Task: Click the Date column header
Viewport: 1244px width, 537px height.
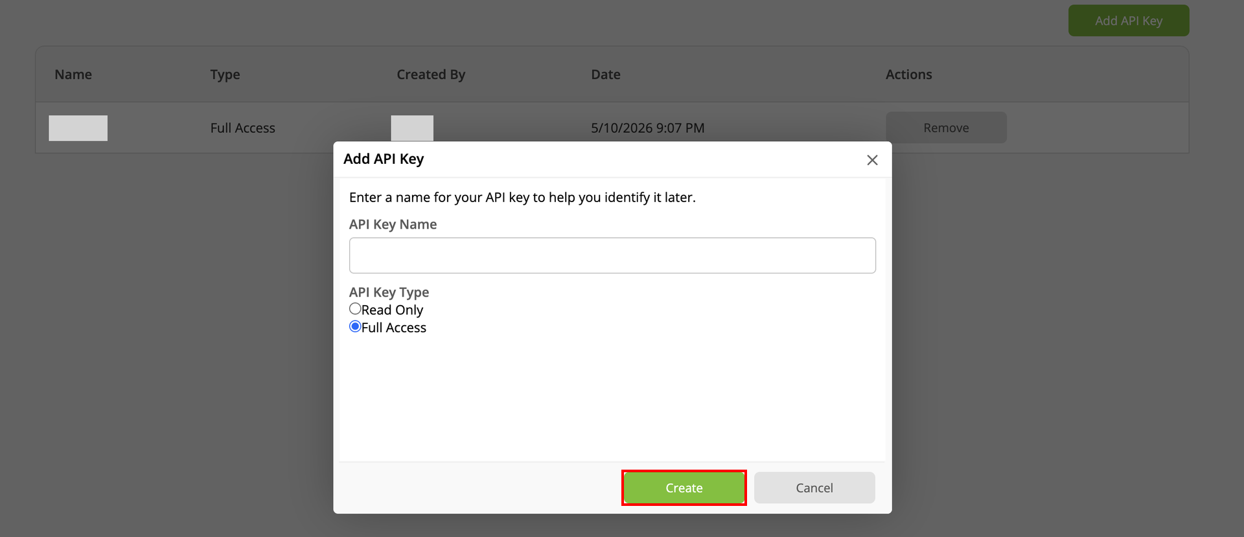Action: coord(606,74)
